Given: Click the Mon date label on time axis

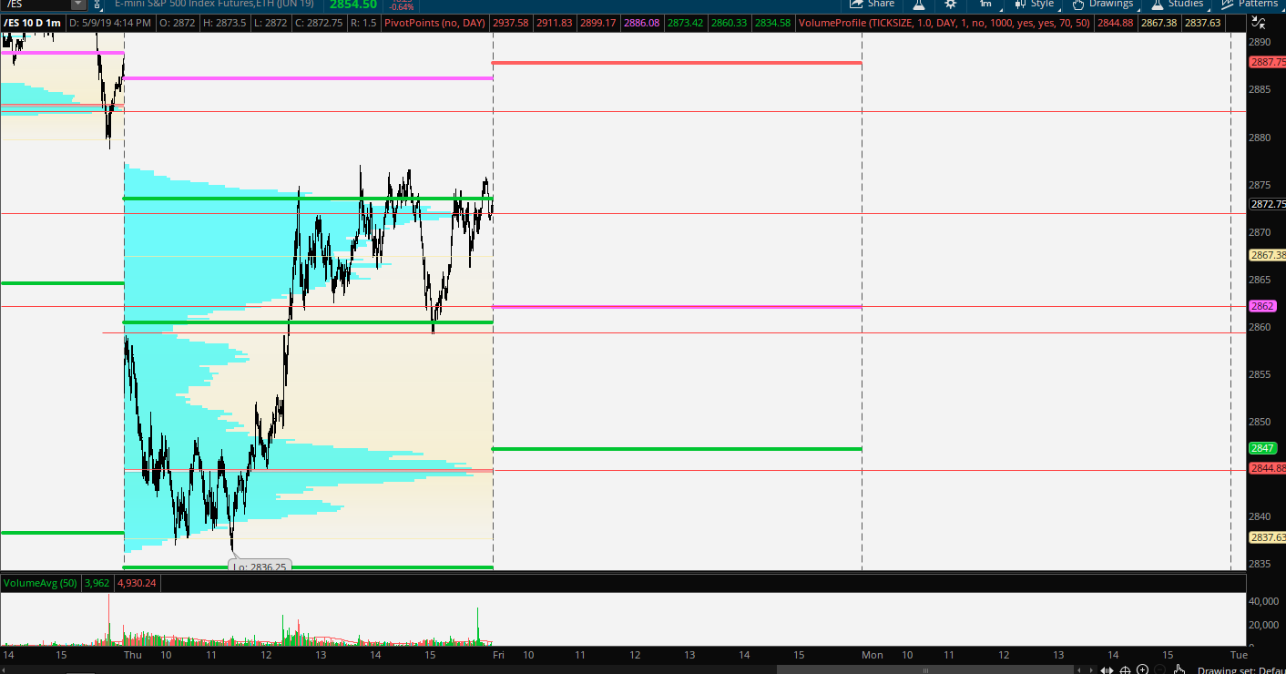Looking at the screenshot, I should click(x=873, y=655).
